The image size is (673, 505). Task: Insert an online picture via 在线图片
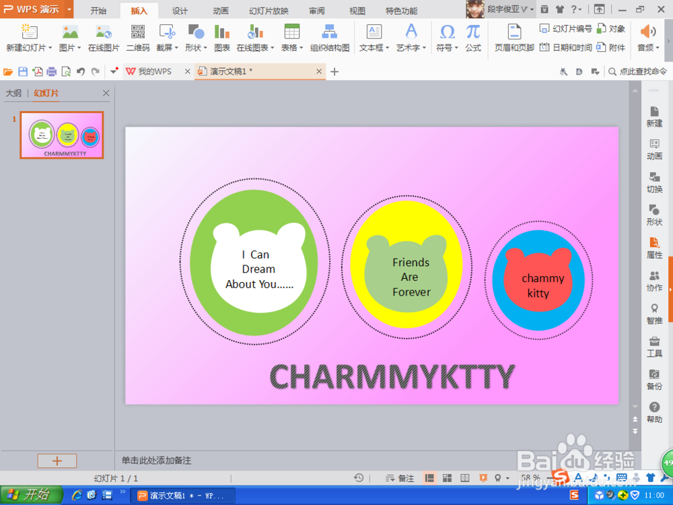[x=104, y=38]
